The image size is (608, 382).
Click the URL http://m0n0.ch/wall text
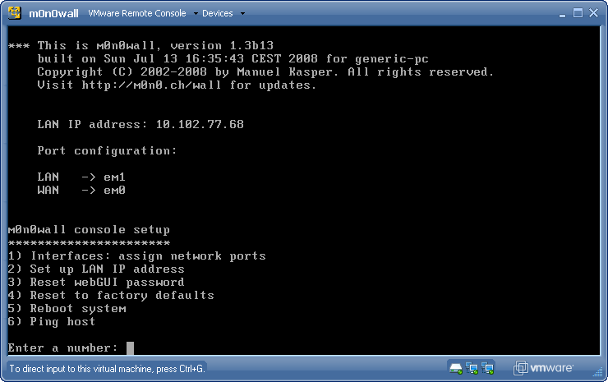151,85
